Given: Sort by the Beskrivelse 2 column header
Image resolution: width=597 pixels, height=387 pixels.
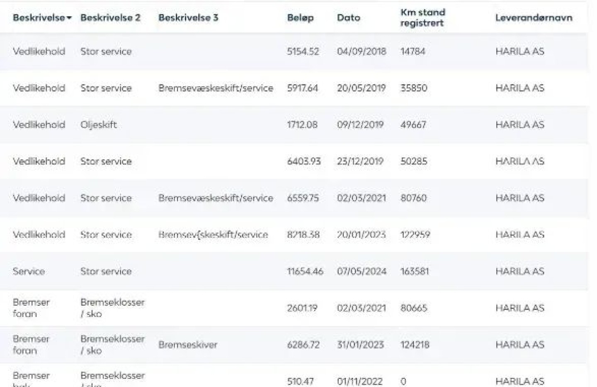Looking at the screenshot, I should pos(110,18).
